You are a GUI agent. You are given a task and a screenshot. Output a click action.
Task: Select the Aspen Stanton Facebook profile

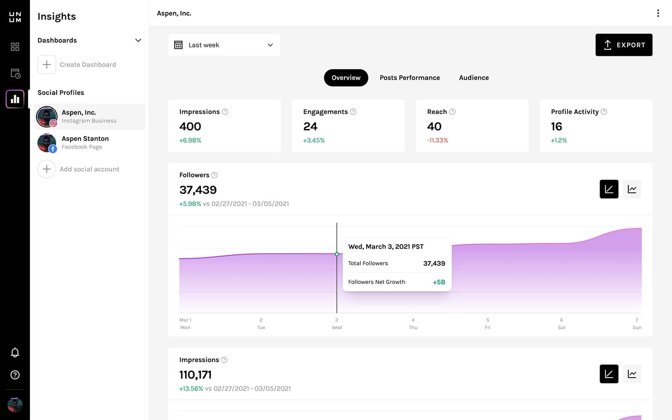[x=85, y=143]
